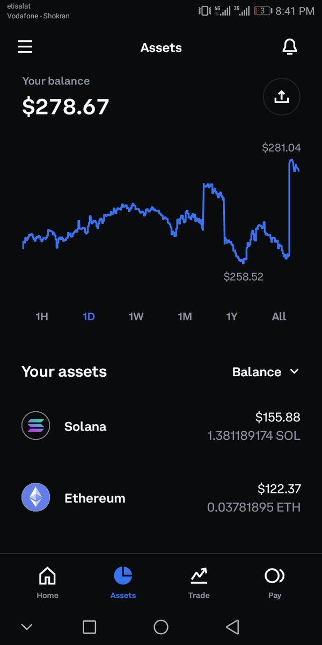The height and width of the screenshot is (645, 322).
Task: Open the notifications bell
Action: point(289,47)
